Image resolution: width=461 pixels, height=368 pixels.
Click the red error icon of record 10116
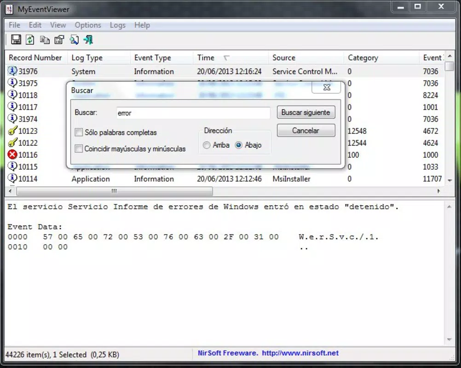coord(12,154)
